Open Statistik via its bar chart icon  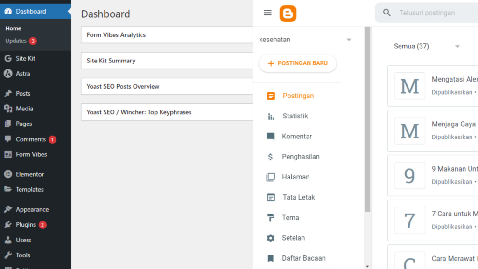271,117
